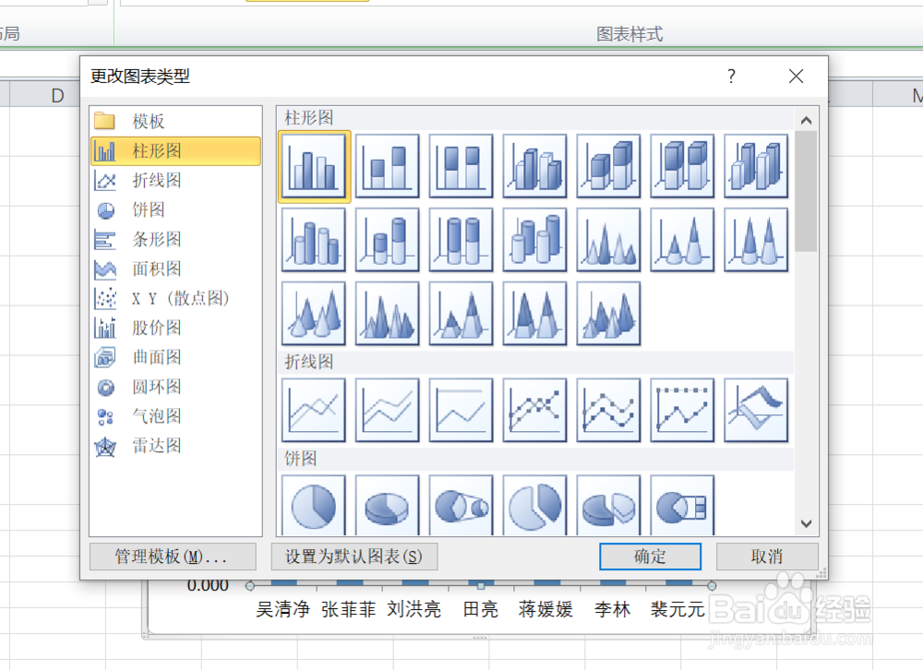Select the 饼图 (Pie chart) category
Screen dimensions: 923x670
click(146, 209)
